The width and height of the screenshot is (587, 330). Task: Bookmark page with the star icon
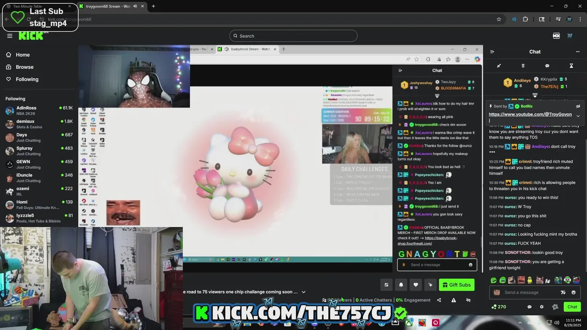pos(499,19)
